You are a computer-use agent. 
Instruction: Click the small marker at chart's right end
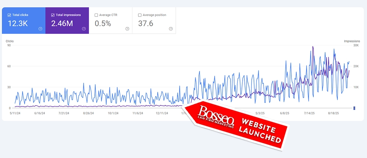pyautogui.click(x=354, y=108)
